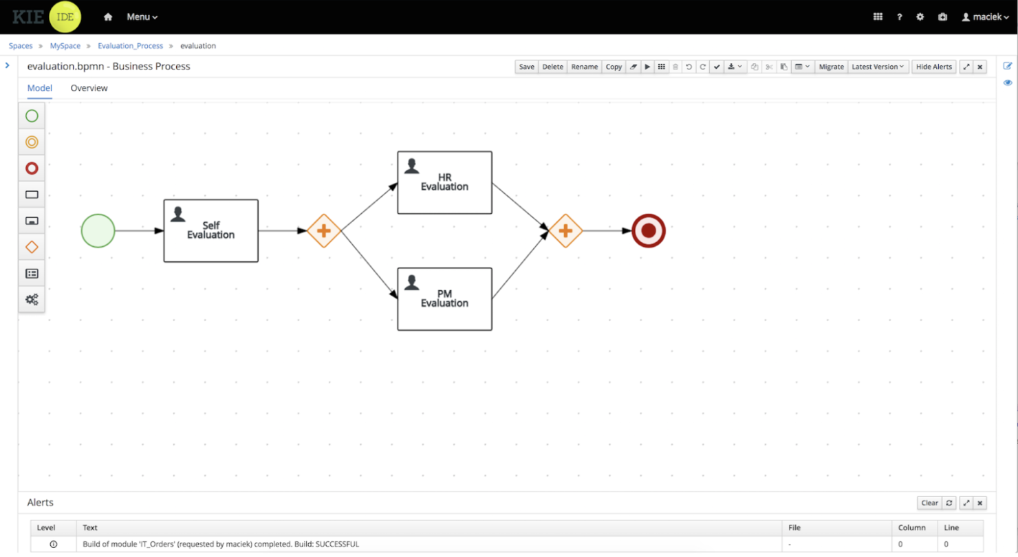Click the 'Build of module IT_Orders' alert row

point(507,544)
